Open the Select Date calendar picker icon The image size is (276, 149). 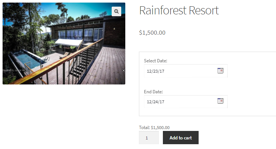220,70
